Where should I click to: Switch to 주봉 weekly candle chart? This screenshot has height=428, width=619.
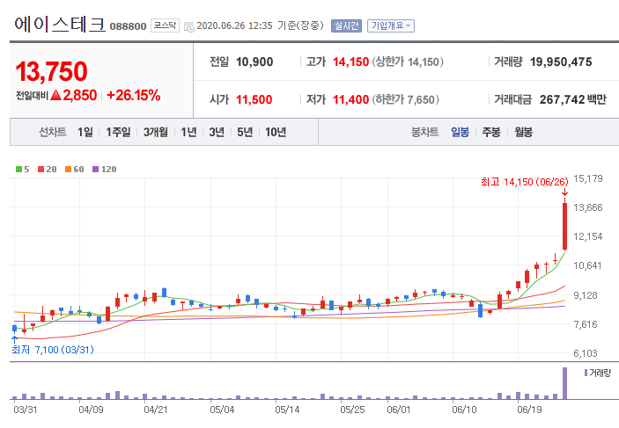click(x=491, y=132)
